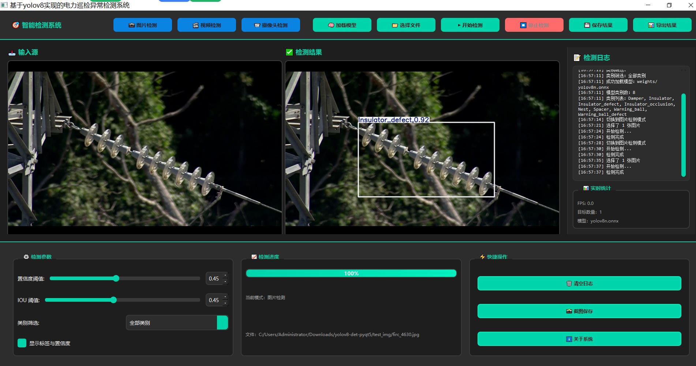Click the 16:57:24 开始检测... log entry
The height and width of the screenshot is (366, 696).
(x=605, y=131)
